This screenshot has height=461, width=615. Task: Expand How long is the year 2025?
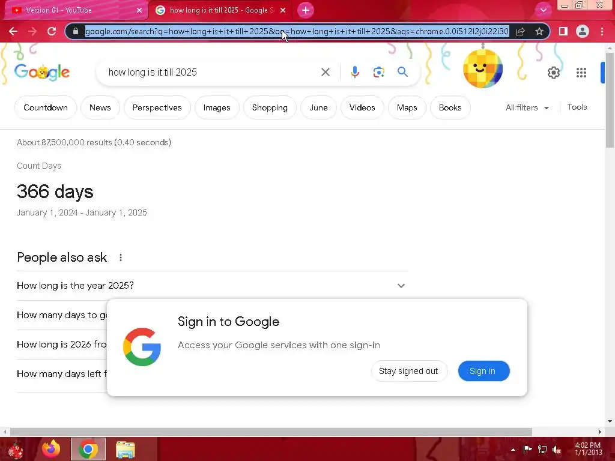click(x=212, y=285)
